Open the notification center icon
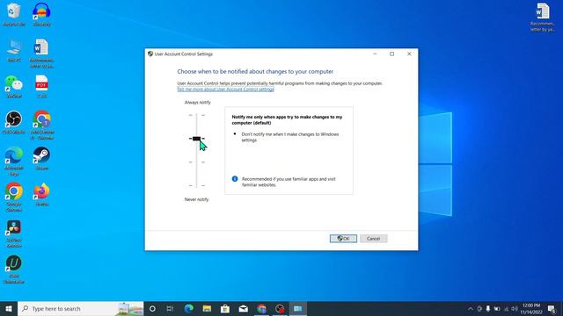 click(552, 308)
